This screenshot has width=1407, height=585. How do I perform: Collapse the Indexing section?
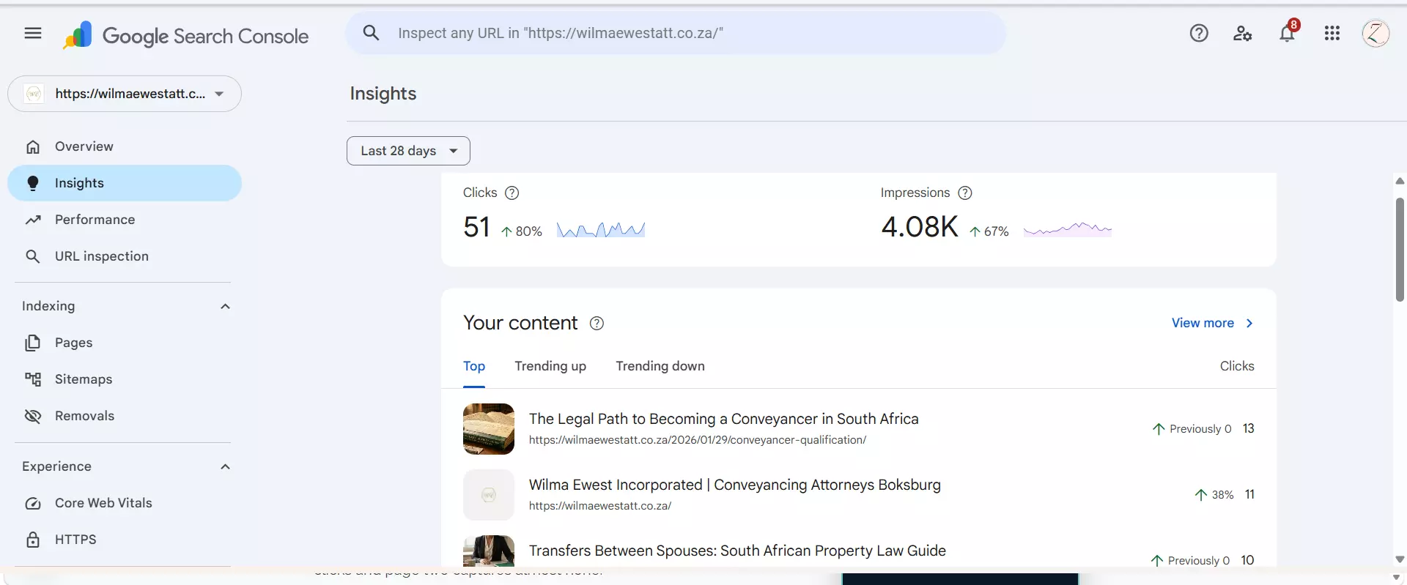coord(225,306)
